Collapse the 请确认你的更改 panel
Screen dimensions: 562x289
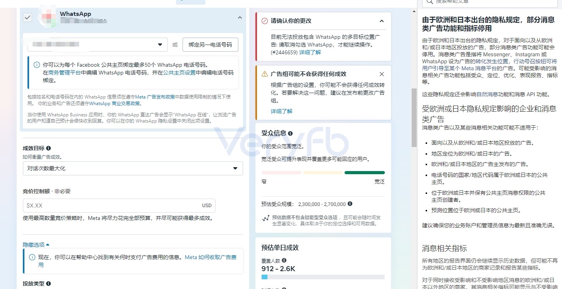coord(382,21)
